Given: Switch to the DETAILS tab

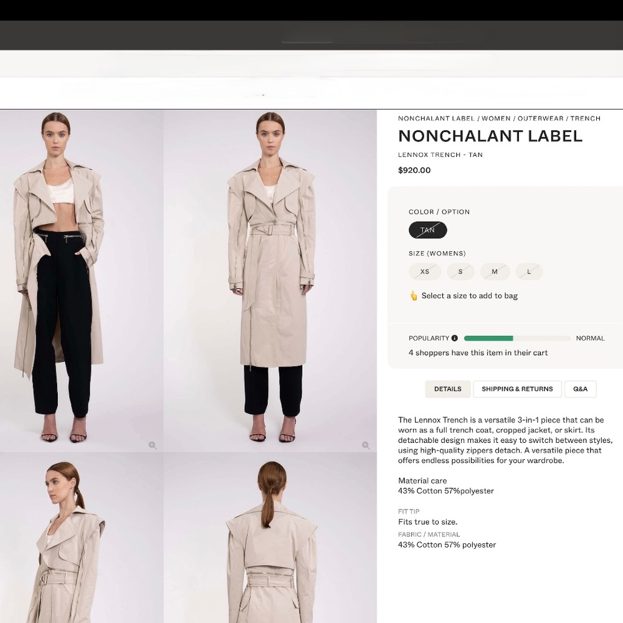Looking at the screenshot, I should point(447,389).
